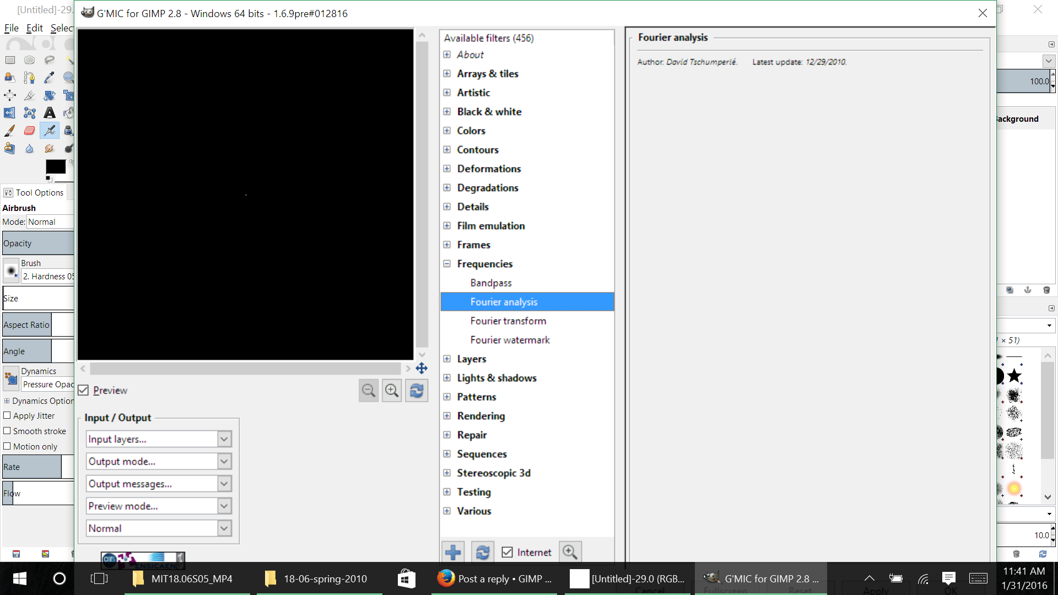Select the Smudge finger tool
Image resolution: width=1058 pixels, height=595 pixels.
(50, 148)
